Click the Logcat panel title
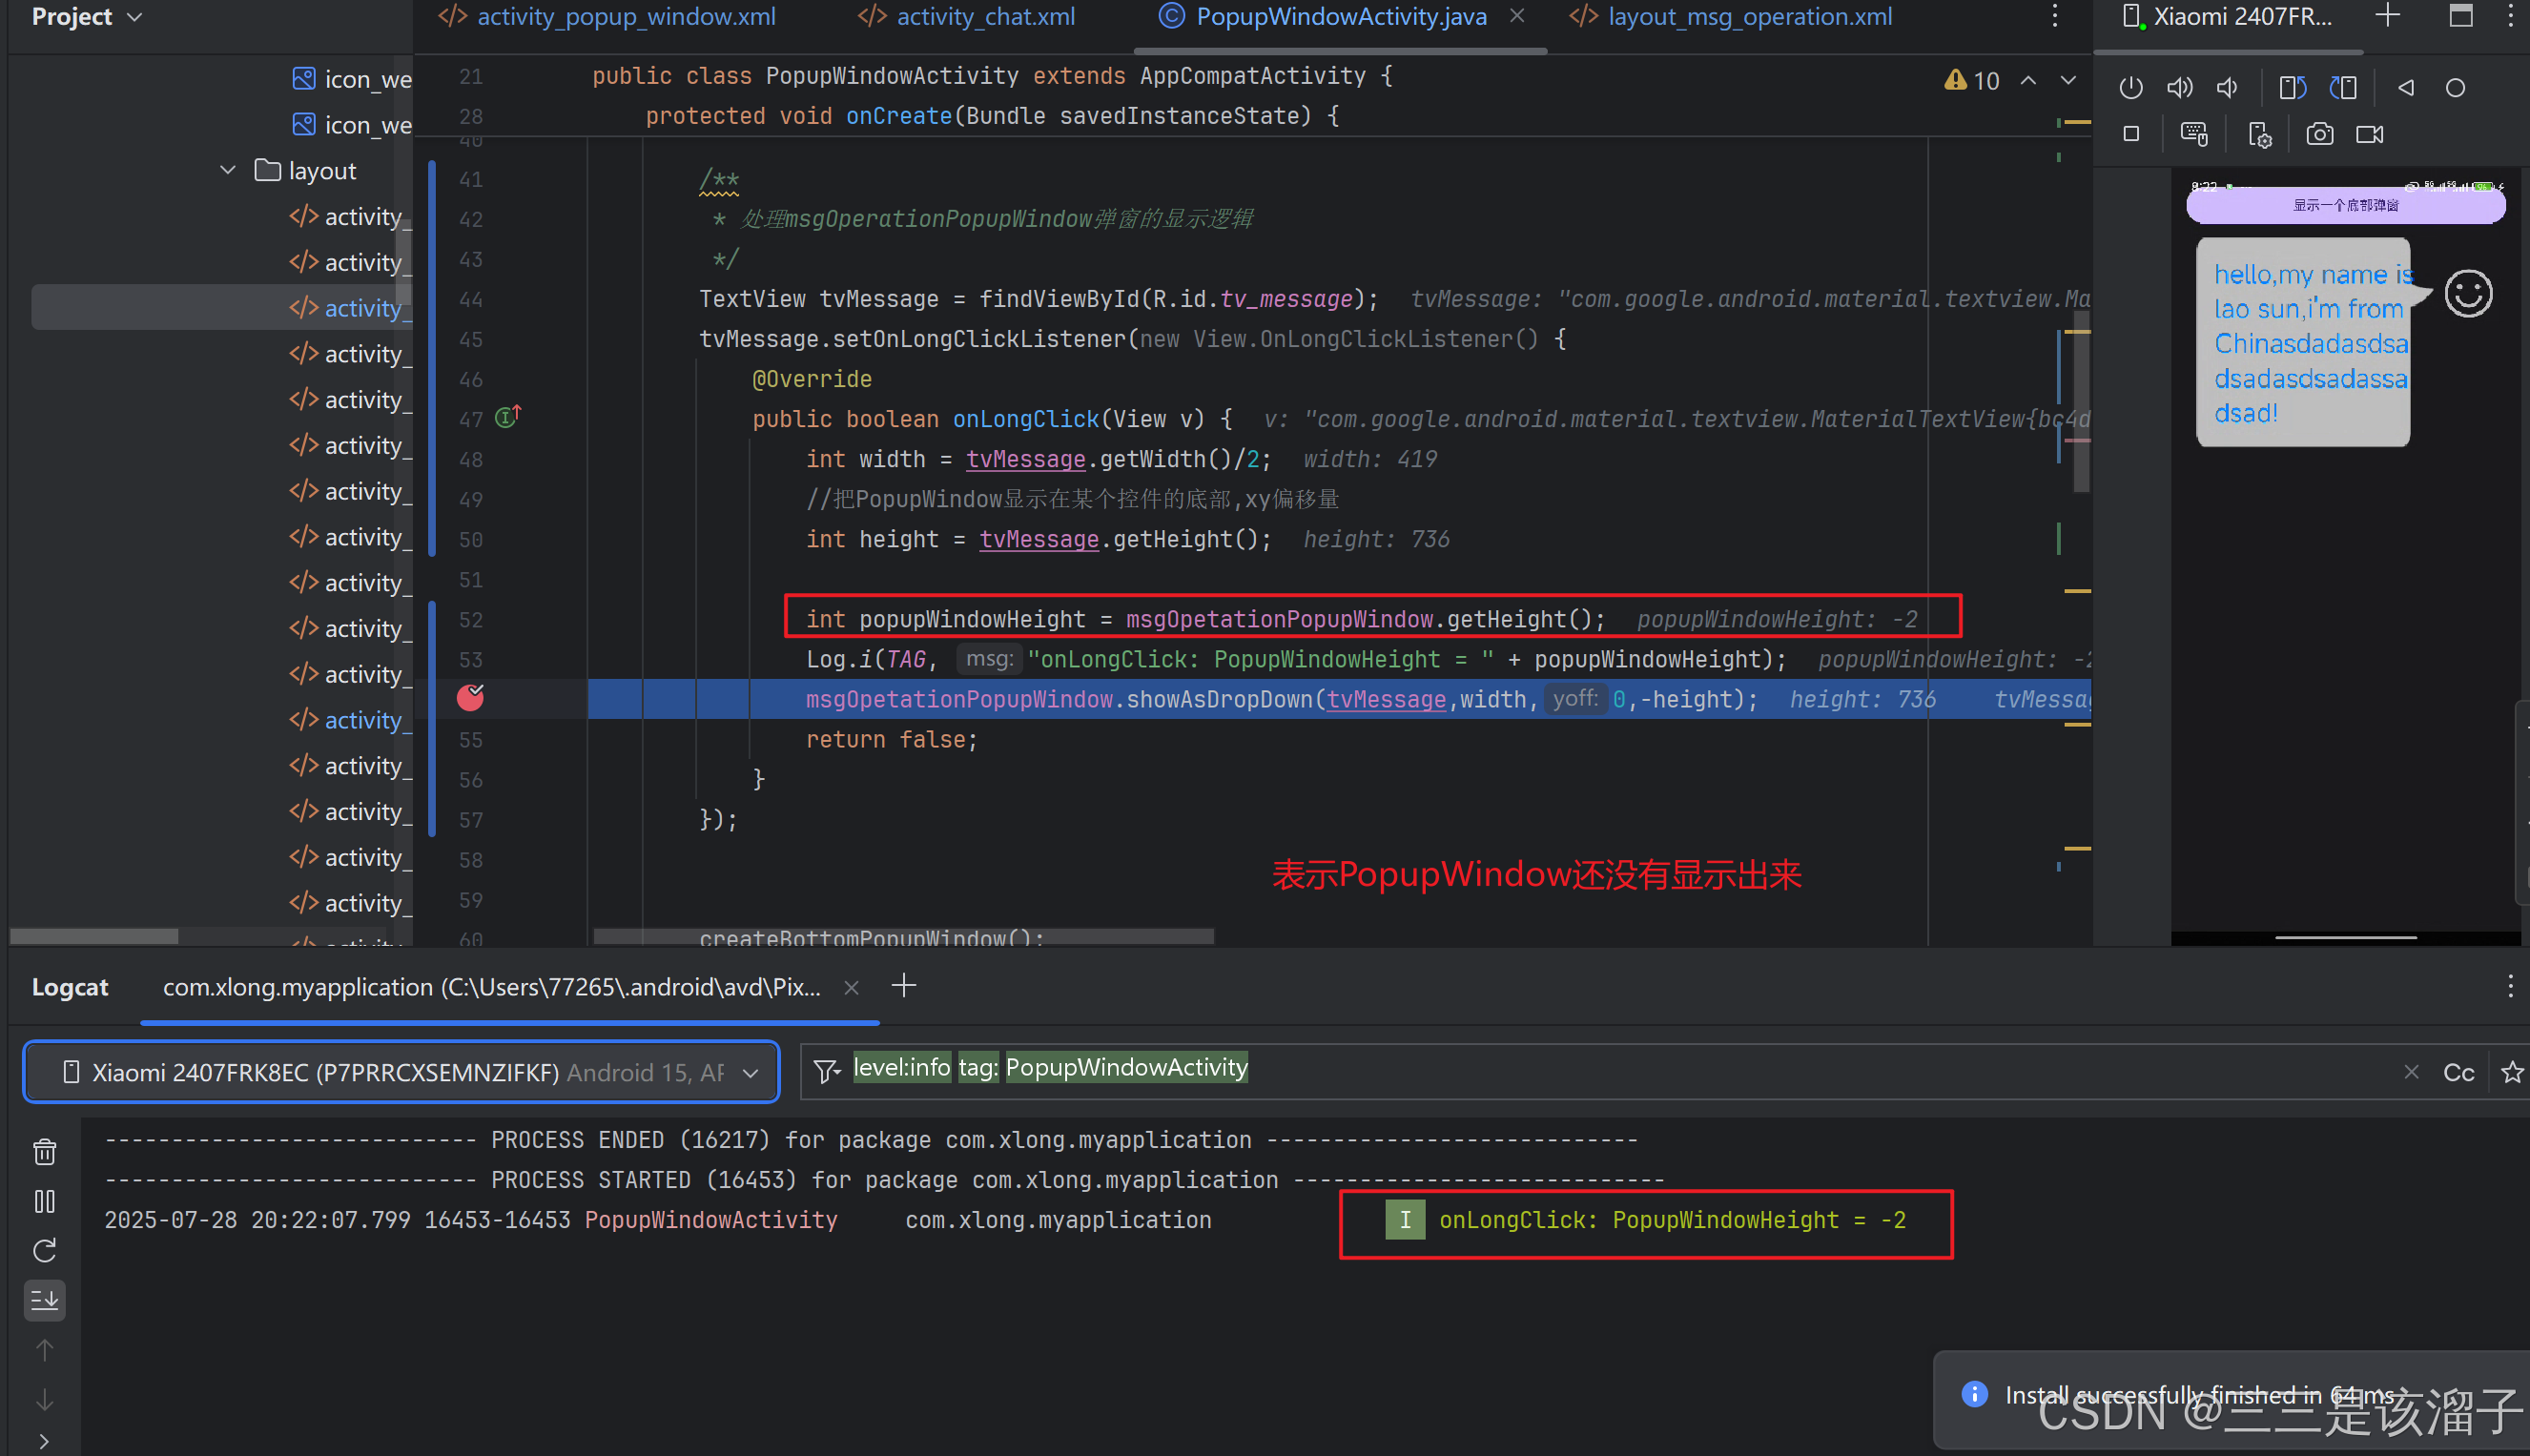This screenshot has height=1456, width=2530. pyautogui.click(x=70, y=987)
